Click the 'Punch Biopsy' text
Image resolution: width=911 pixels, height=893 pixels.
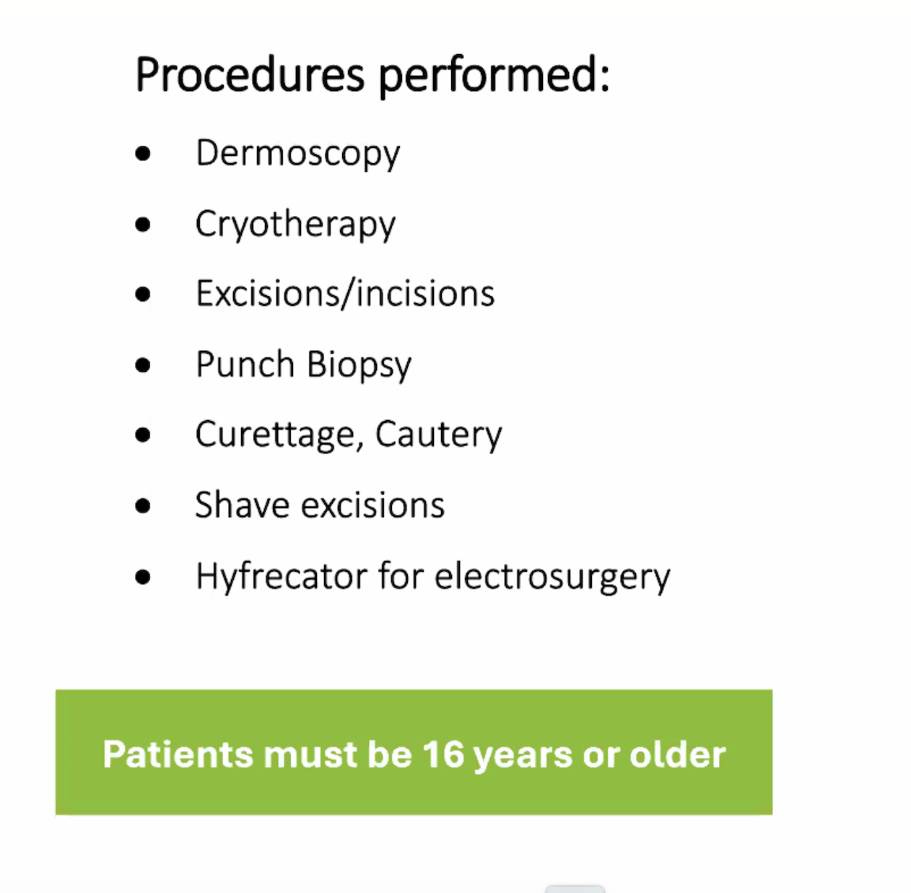click(303, 365)
